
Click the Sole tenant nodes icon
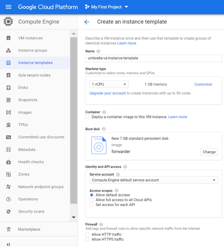(8, 75)
